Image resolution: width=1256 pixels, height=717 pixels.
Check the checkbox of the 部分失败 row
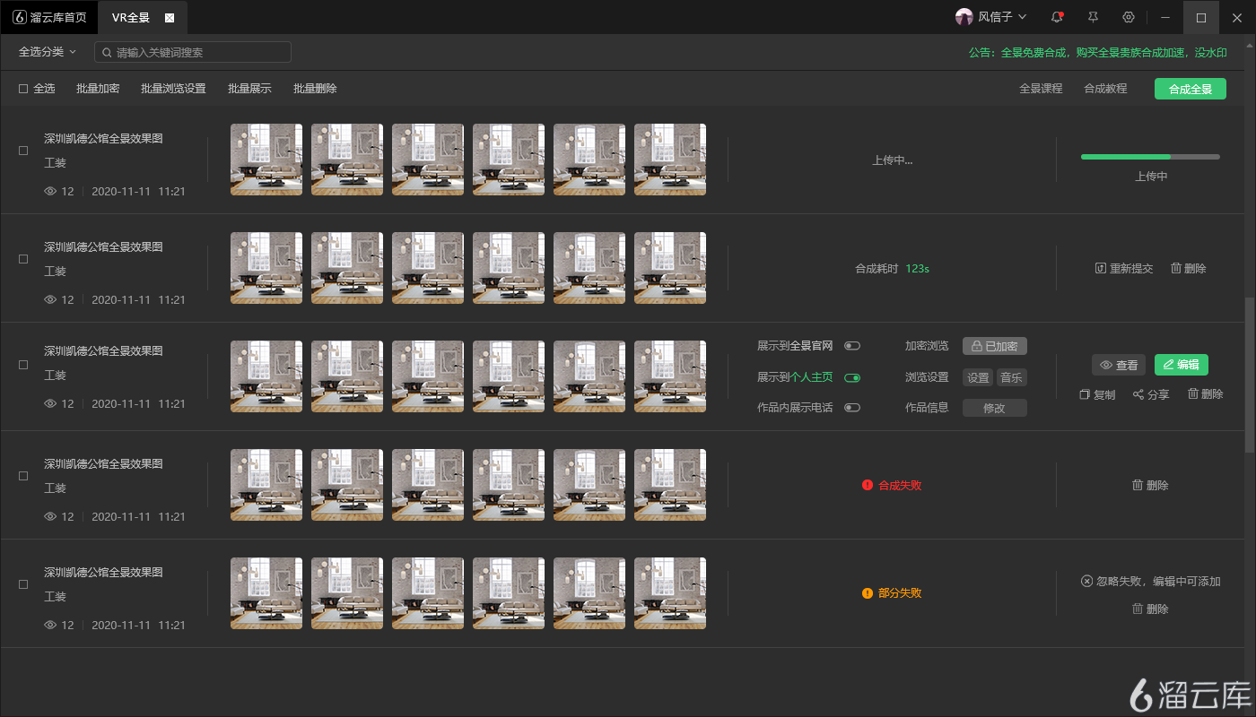click(x=23, y=584)
